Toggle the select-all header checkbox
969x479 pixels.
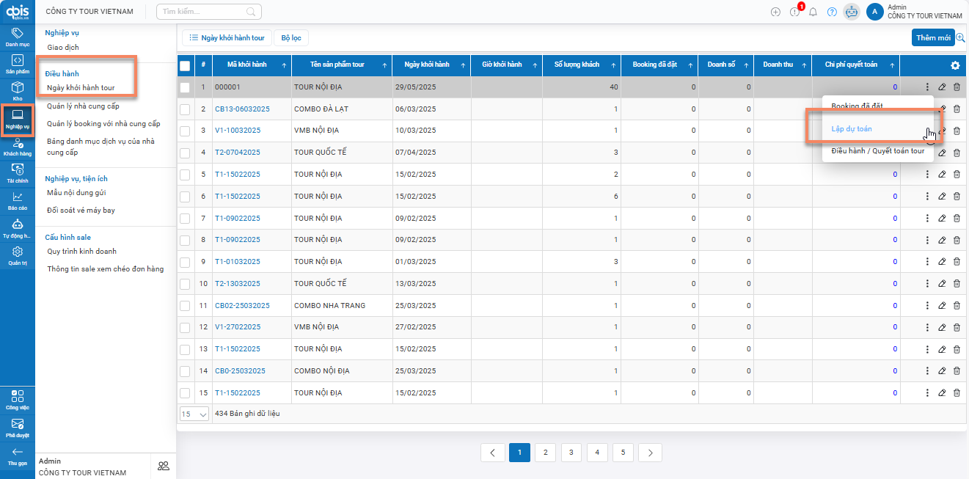pyautogui.click(x=185, y=65)
